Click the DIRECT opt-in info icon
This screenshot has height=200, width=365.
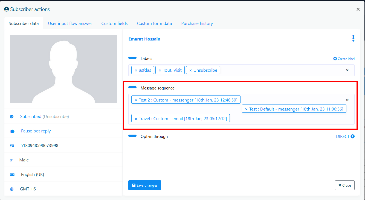353,137
